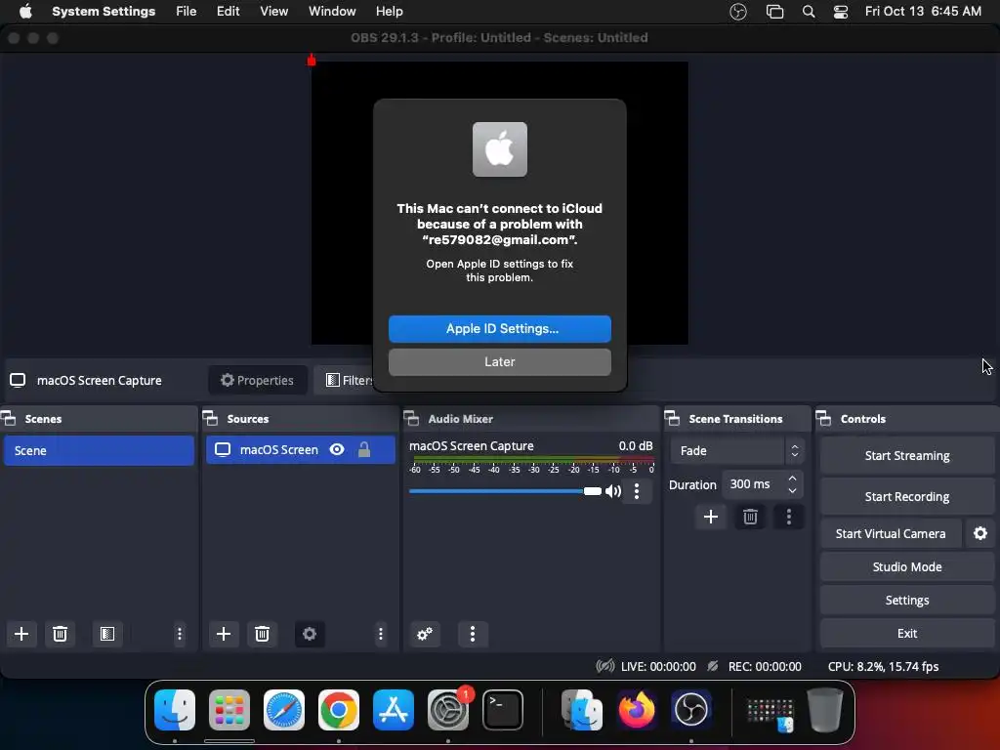Open Sources panel three-dot menu
The image size is (1000, 750).
(381, 633)
